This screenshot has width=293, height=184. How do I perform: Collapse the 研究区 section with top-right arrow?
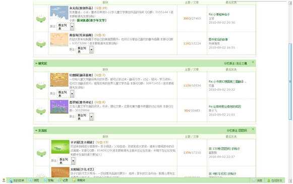(x=253, y=62)
